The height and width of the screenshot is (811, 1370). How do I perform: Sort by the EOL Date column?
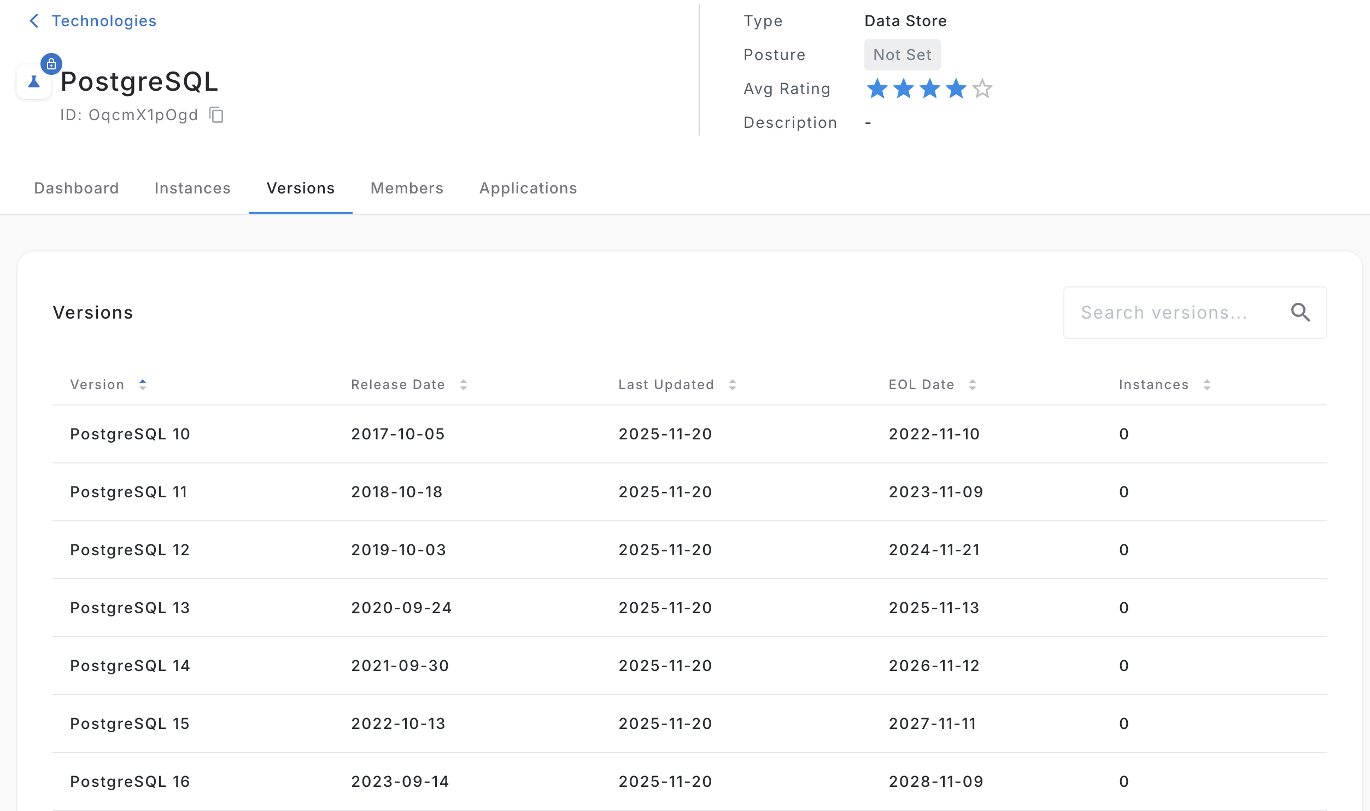point(972,385)
